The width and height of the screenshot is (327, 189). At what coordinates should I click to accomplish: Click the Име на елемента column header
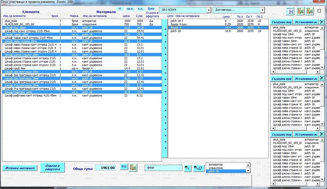coord(14,16)
